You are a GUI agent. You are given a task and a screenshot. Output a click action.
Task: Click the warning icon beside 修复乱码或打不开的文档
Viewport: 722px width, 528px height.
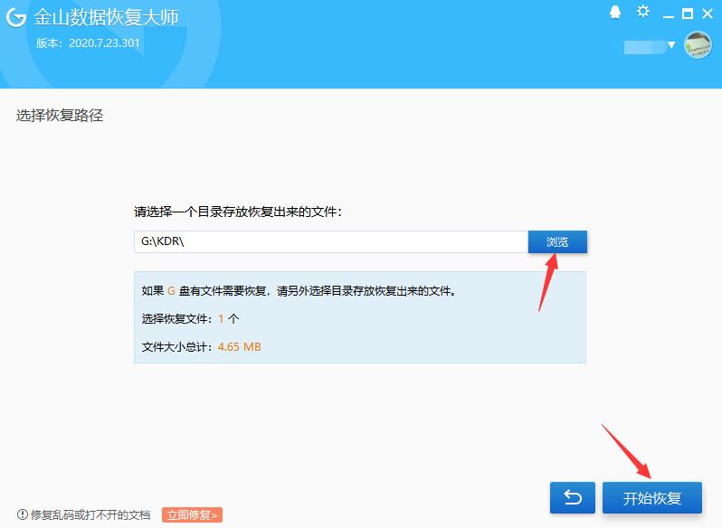22,514
